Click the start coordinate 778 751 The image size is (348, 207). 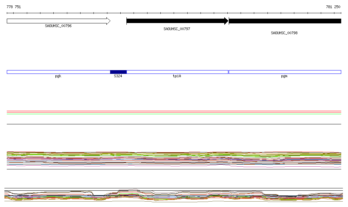click(14, 7)
